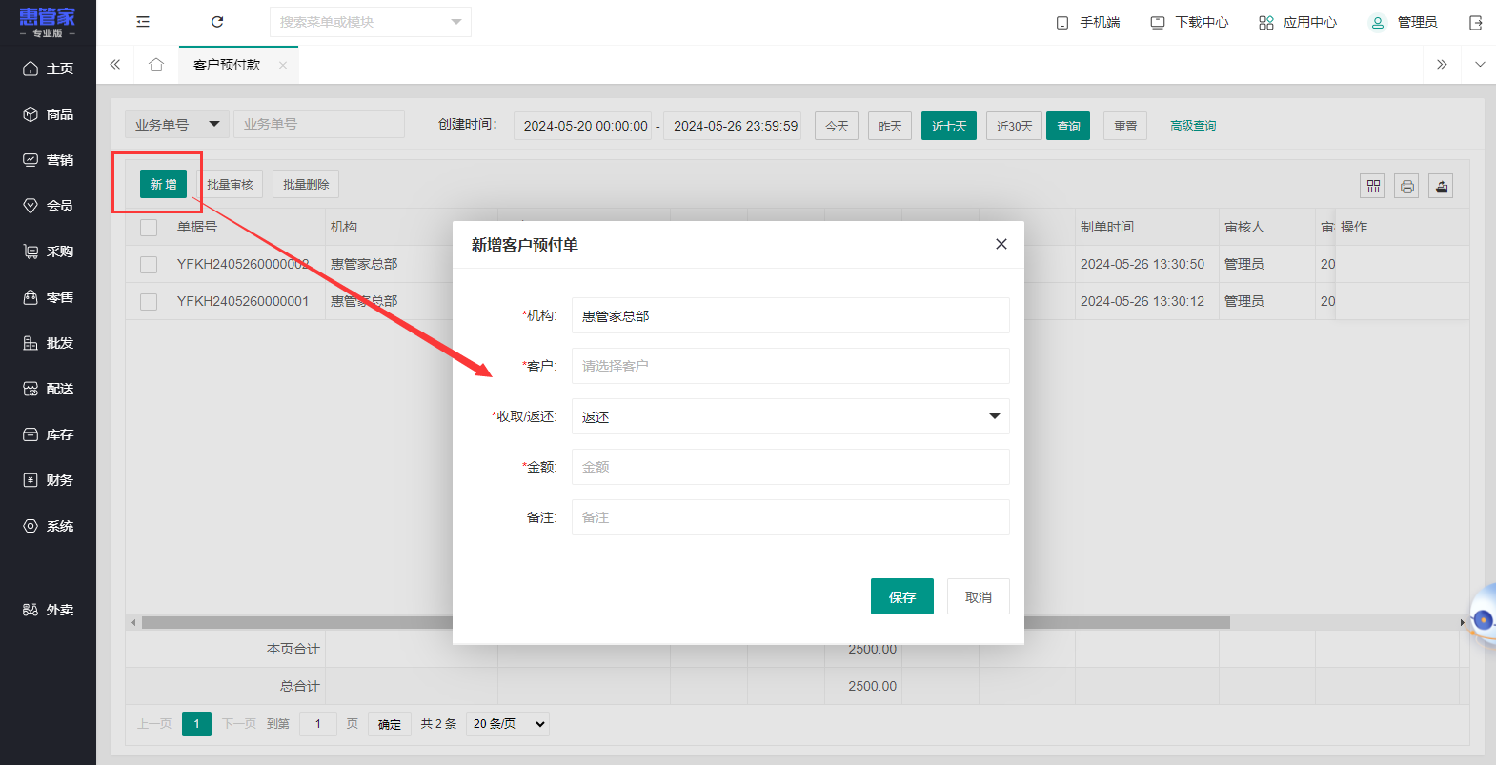The width and height of the screenshot is (1496, 765).
Task: Expand the 搜索菜单或模块 search dropdown
Action: click(x=455, y=22)
